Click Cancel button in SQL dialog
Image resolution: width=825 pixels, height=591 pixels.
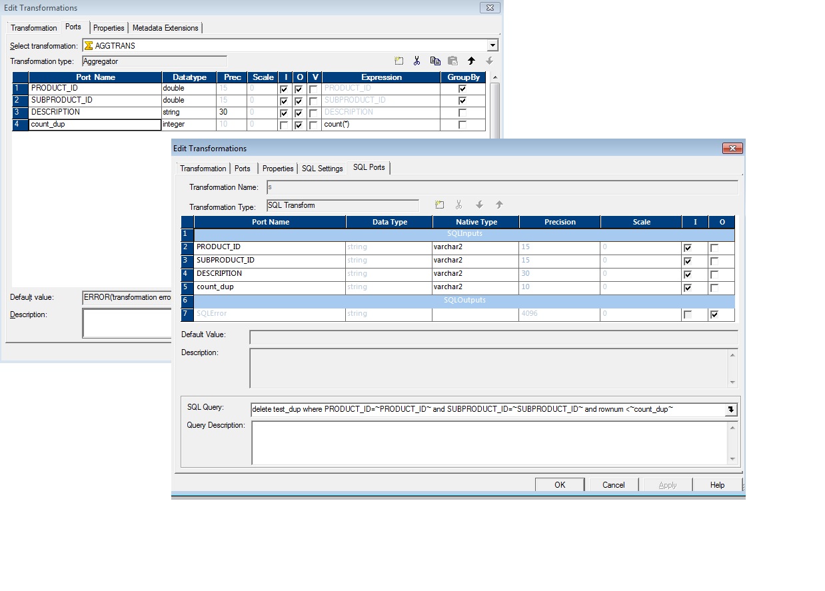(x=614, y=485)
